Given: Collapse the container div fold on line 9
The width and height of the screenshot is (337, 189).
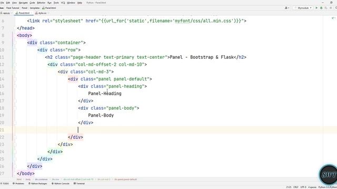Looking at the screenshot, I should pos(15,43).
